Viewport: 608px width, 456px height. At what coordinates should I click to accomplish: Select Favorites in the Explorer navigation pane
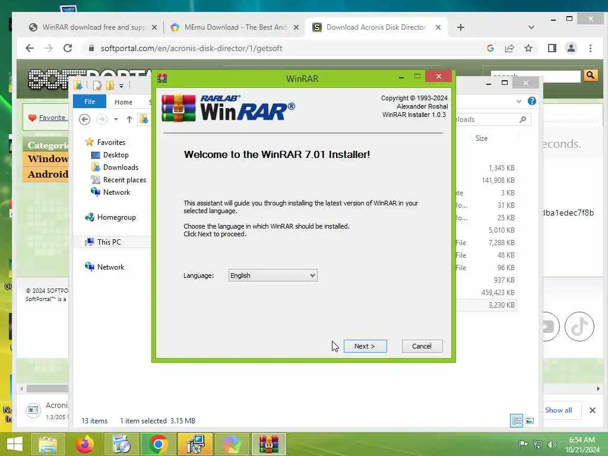pos(106,142)
